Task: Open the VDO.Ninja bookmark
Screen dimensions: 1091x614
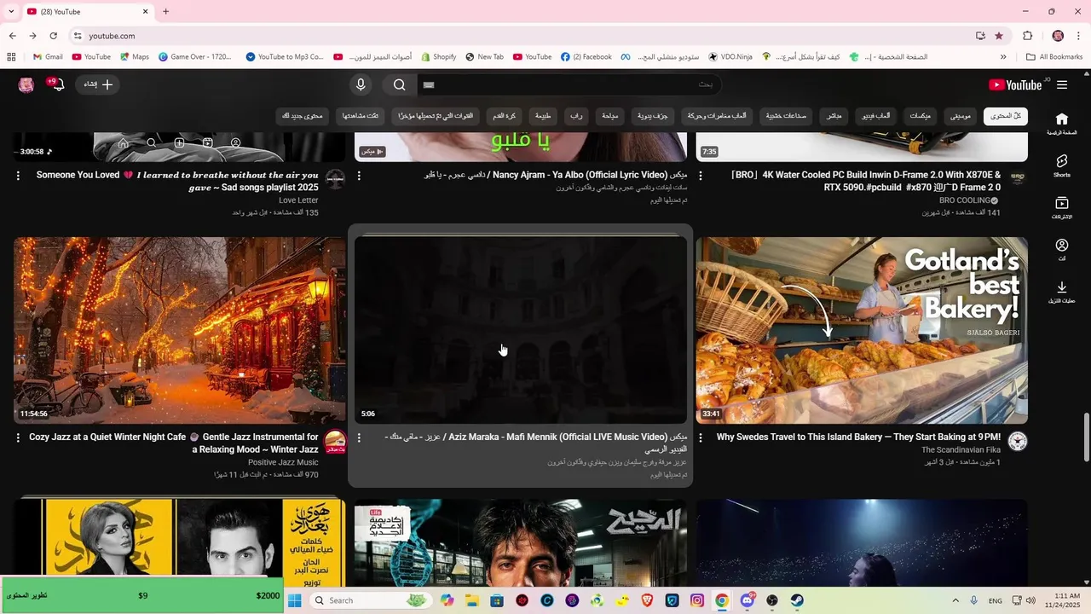Action: (732, 57)
